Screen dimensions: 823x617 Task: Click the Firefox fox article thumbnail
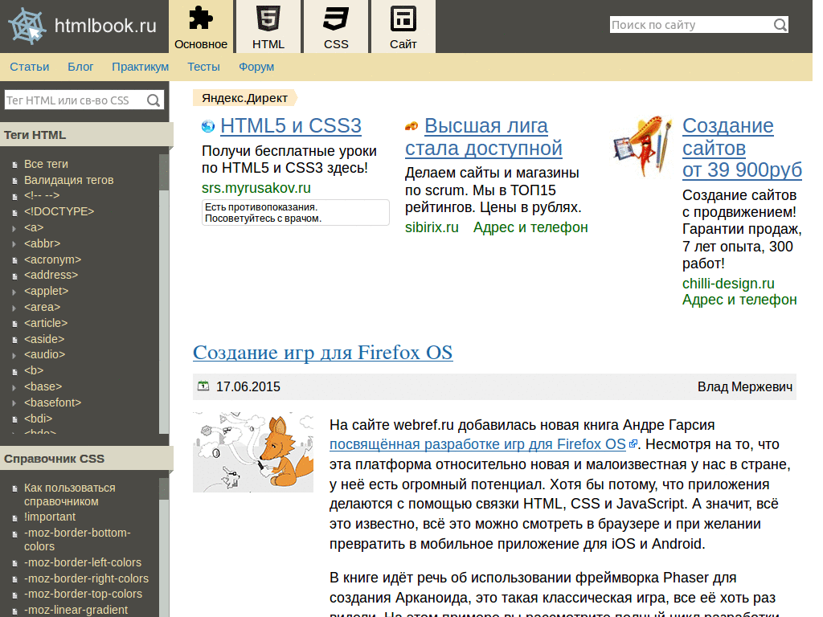pos(253,452)
